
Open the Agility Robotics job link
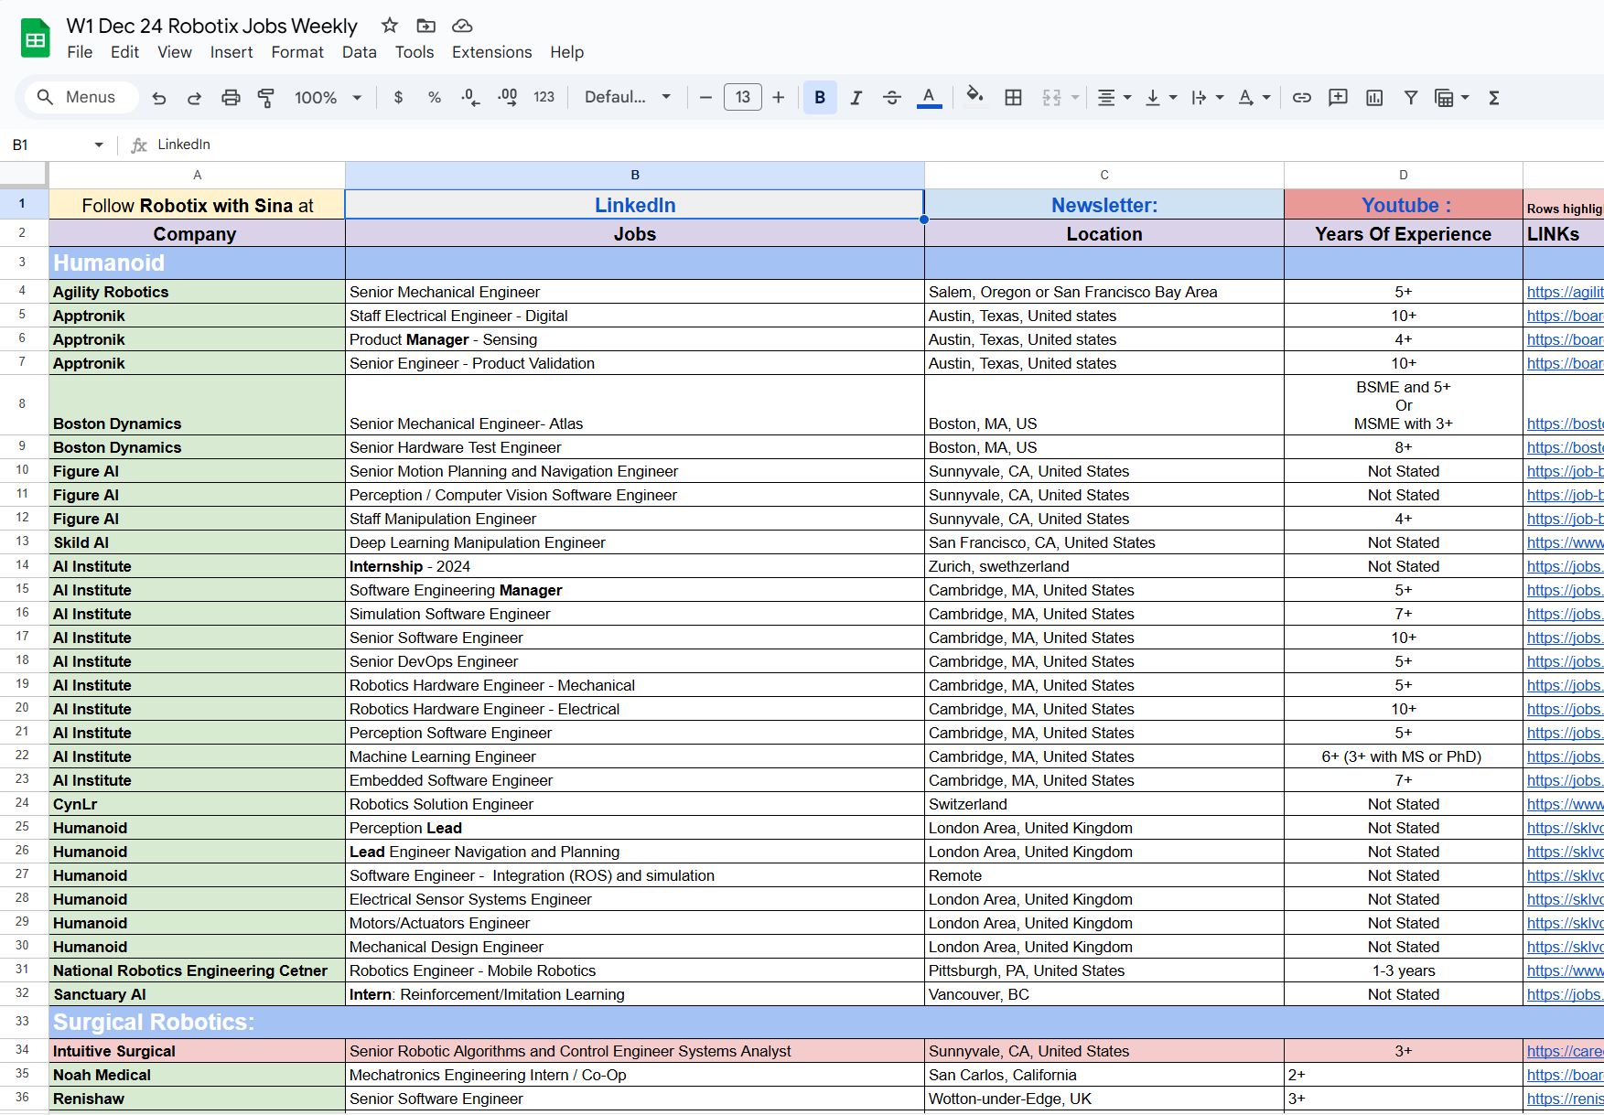(x=1565, y=292)
